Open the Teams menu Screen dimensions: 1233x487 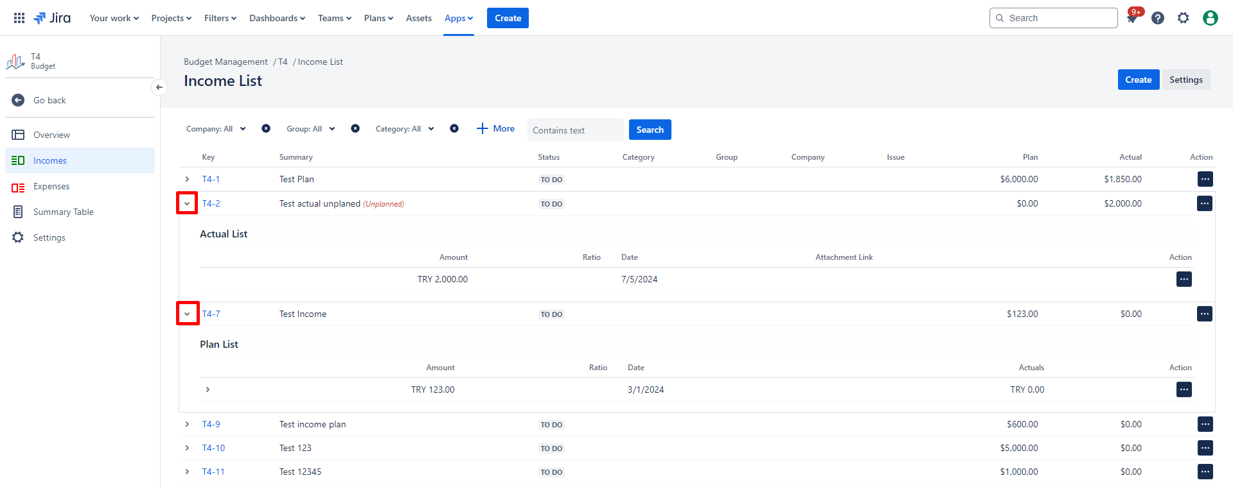[335, 18]
